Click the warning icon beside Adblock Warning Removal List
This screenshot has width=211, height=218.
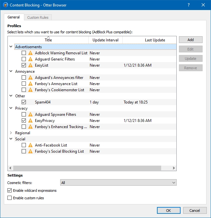click(30, 53)
